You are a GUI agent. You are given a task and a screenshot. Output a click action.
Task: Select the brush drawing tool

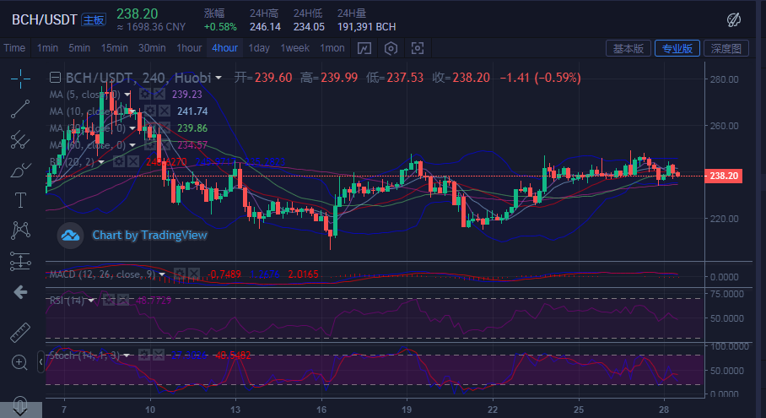click(x=20, y=171)
